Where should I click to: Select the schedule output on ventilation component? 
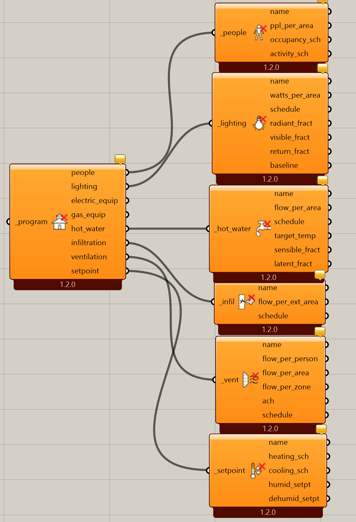(277, 415)
